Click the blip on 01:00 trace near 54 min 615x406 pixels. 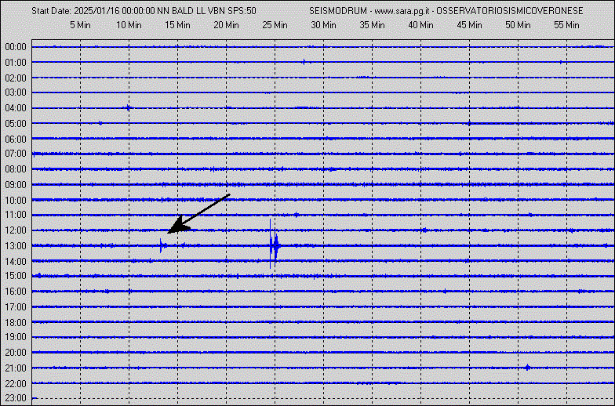(561, 63)
